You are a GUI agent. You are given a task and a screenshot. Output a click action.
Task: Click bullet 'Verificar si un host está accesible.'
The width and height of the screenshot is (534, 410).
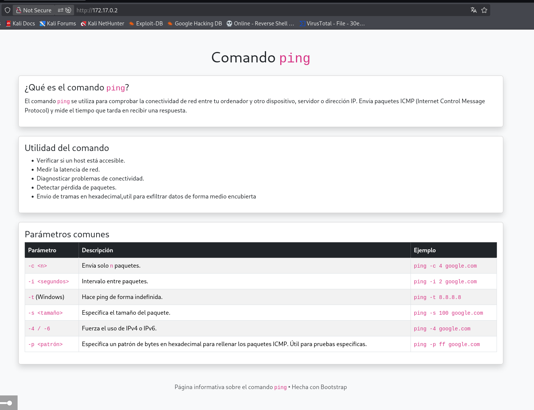[x=81, y=161]
